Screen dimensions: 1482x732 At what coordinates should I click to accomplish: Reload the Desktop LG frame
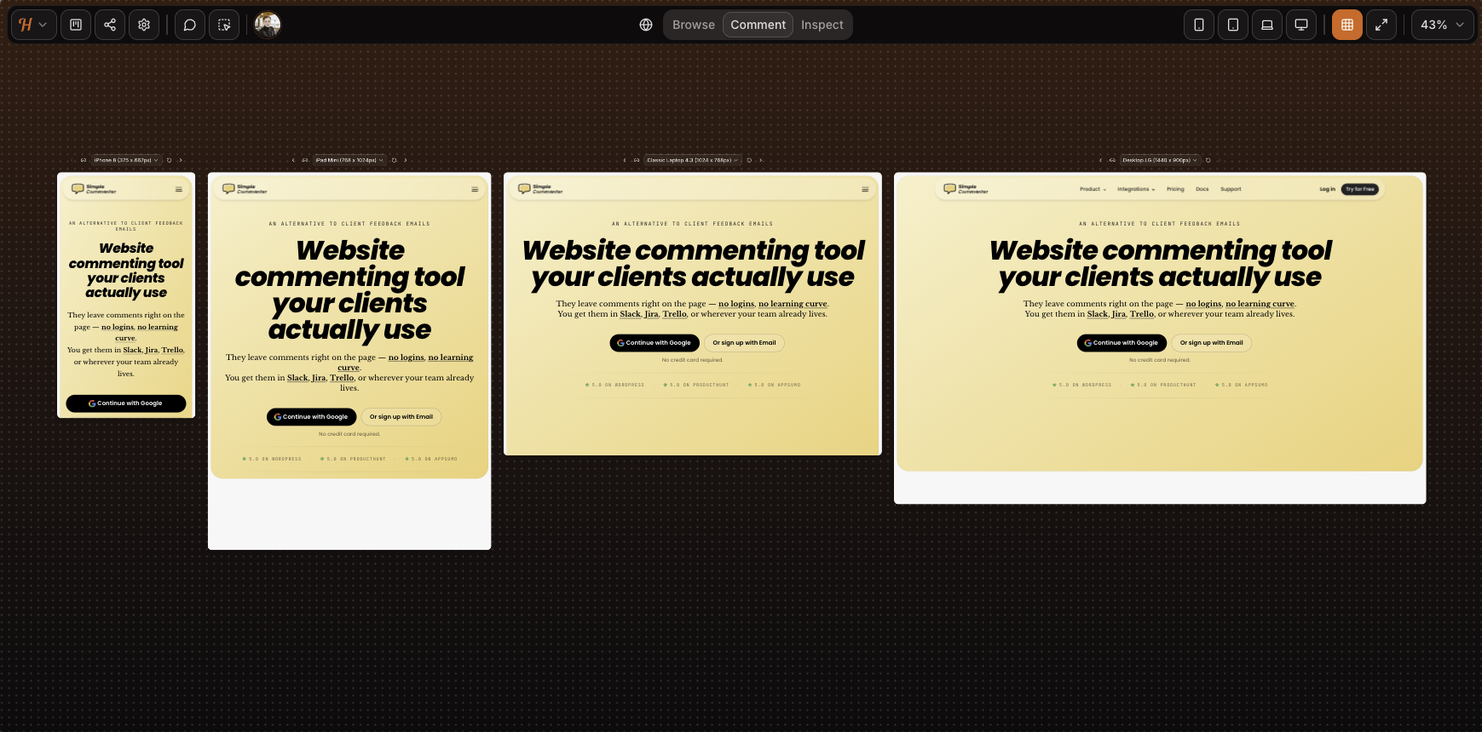pyautogui.click(x=1208, y=160)
